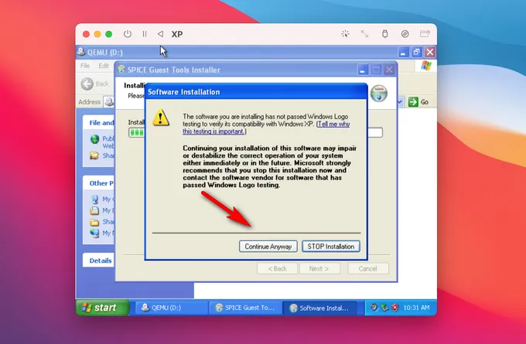526x344 pixels.
Task: Open the shared folder icon in UTM toolbar
Action: tap(425, 33)
